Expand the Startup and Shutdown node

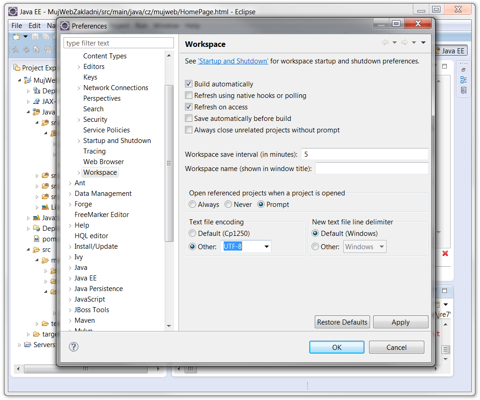tap(79, 141)
